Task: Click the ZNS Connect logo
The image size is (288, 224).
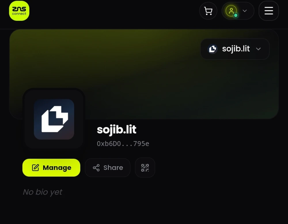Action: coord(19,11)
